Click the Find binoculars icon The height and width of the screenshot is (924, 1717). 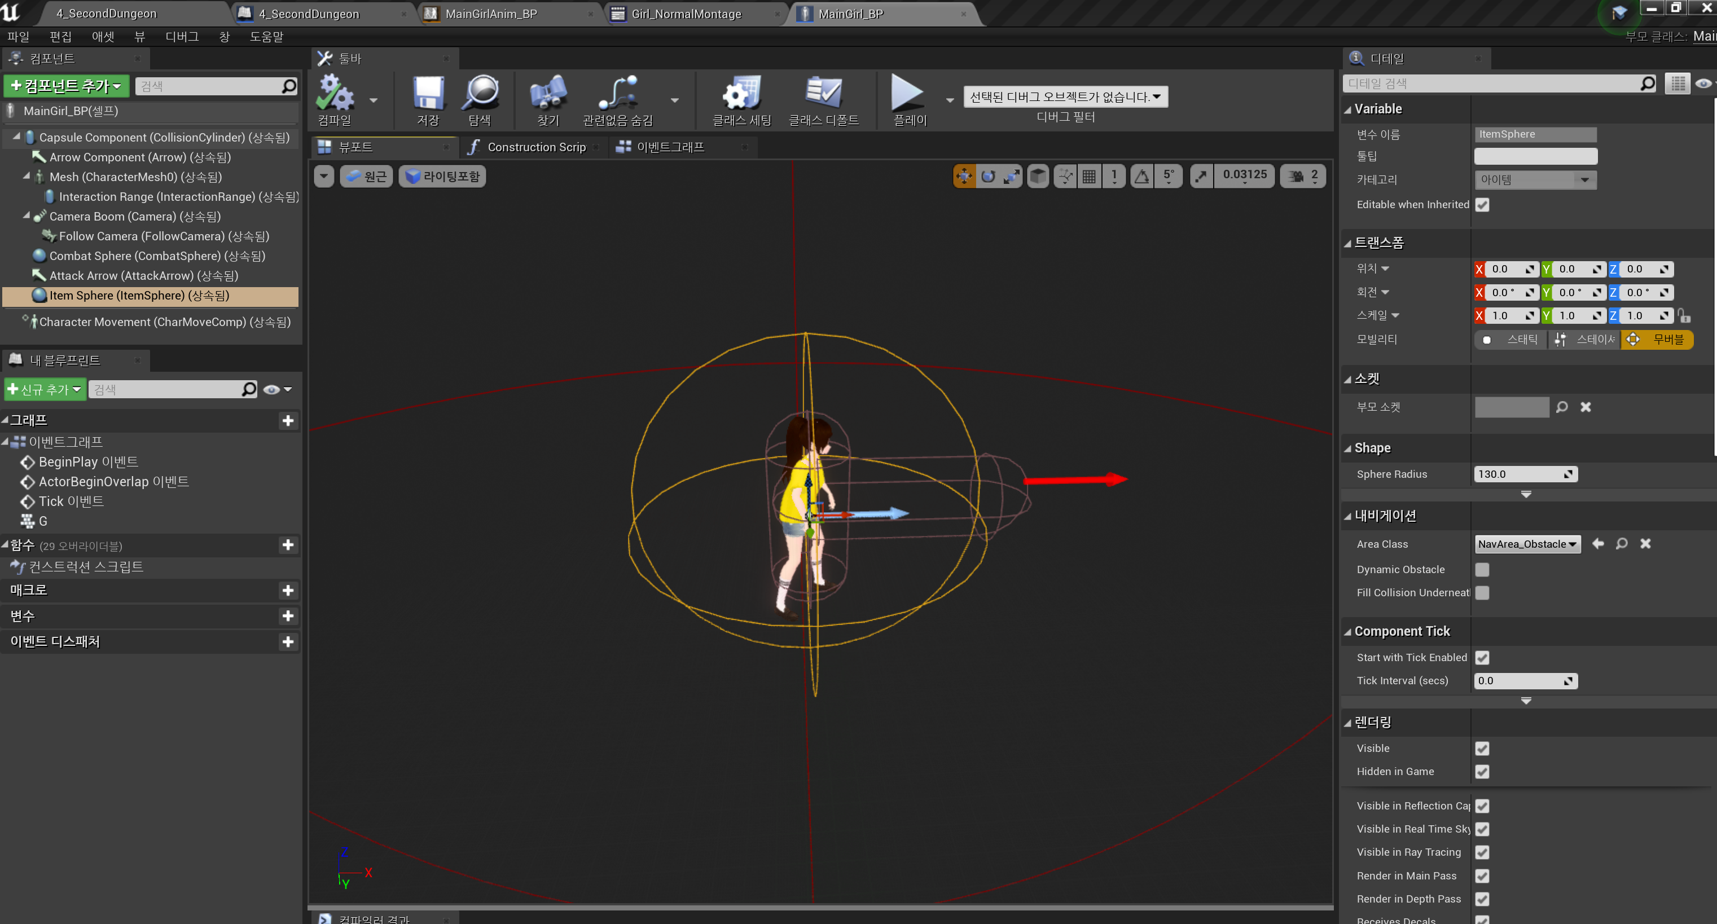click(x=548, y=93)
